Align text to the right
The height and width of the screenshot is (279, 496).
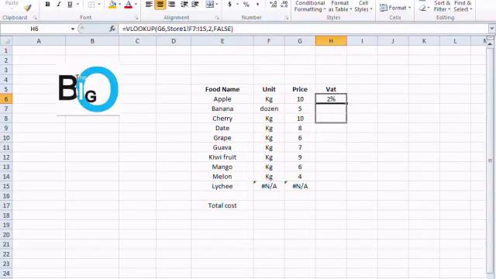click(x=171, y=4)
